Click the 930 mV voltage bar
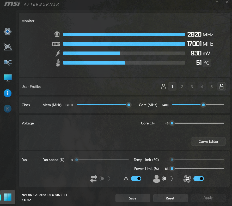Viewport: 232px width, 206px height. pos(124,53)
